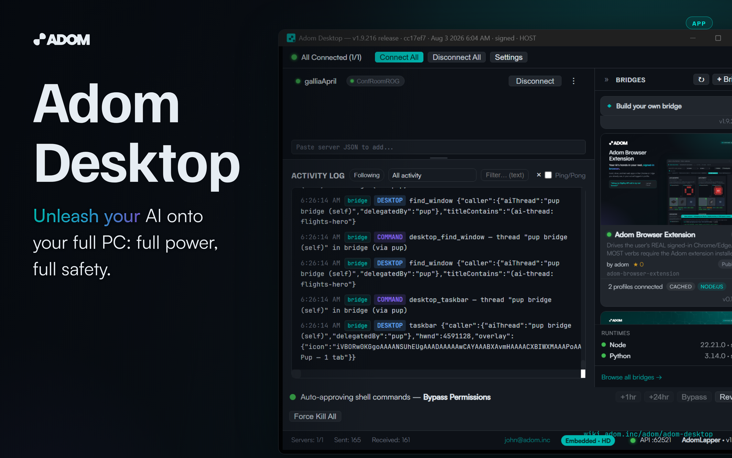This screenshot has height=458, width=732.
Task: Click the Adom Browser Extension title
Action: pyautogui.click(x=655, y=234)
